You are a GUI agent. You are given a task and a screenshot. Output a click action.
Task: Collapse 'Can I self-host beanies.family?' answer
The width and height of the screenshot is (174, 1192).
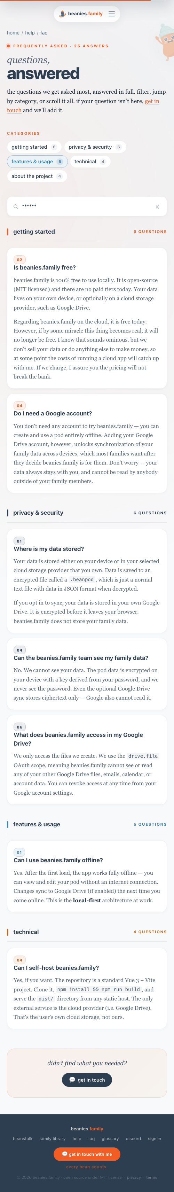click(56, 968)
